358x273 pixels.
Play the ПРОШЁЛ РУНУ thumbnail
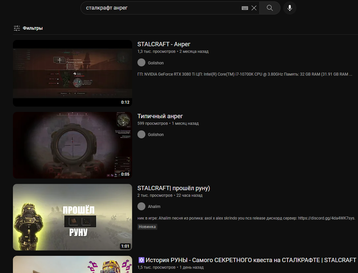tap(73, 217)
